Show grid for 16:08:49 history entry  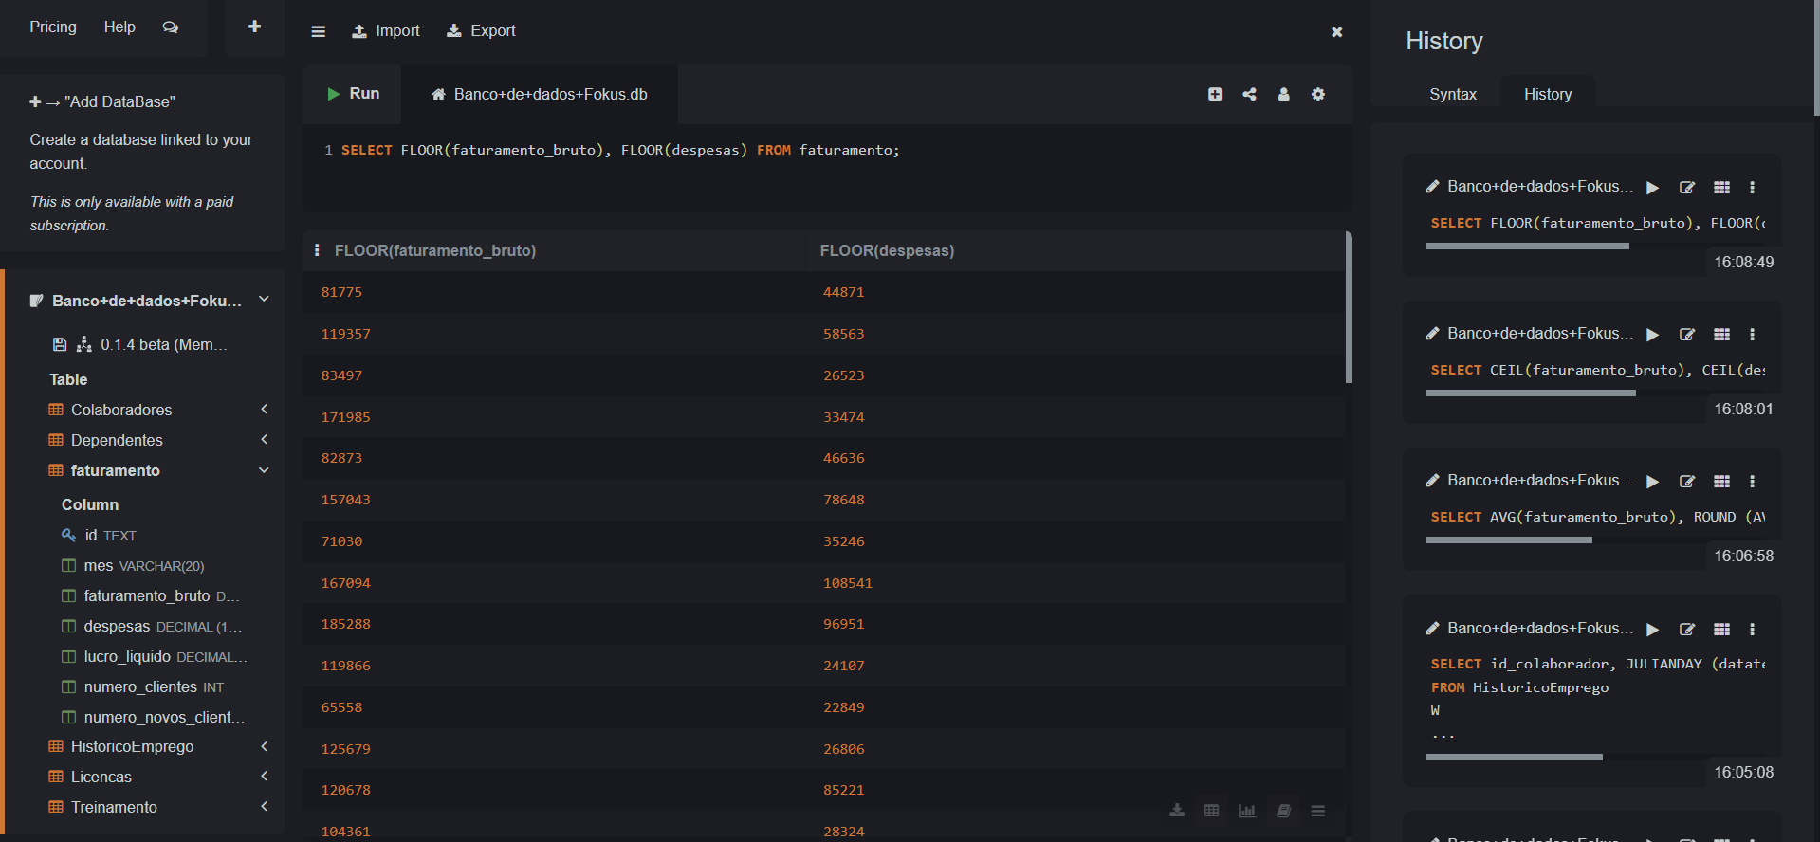coord(1721,188)
